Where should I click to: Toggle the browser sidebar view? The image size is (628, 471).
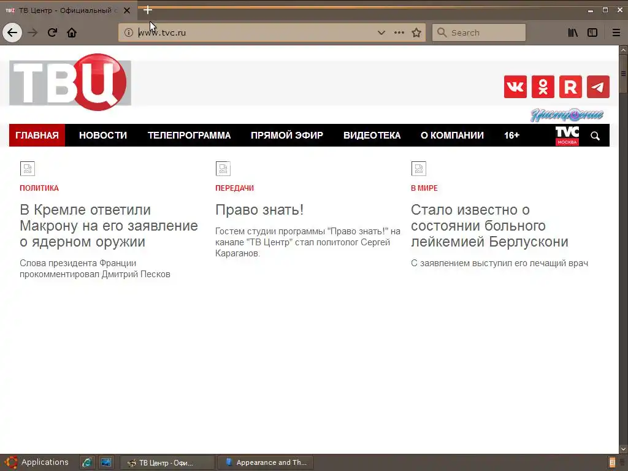click(592, 33)
